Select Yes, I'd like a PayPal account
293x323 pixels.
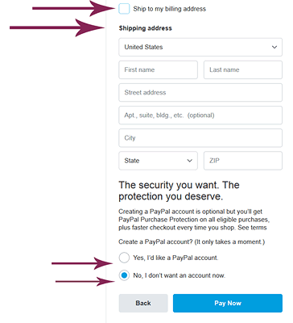pos(124,258)
